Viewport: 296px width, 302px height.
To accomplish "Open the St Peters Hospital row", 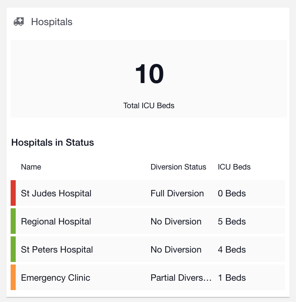I will (148, 249).
